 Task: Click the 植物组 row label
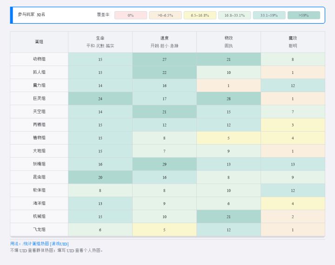39,138
